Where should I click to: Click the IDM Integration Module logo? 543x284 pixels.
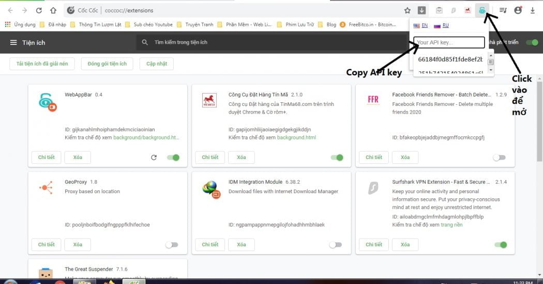[x=211, y=190]
